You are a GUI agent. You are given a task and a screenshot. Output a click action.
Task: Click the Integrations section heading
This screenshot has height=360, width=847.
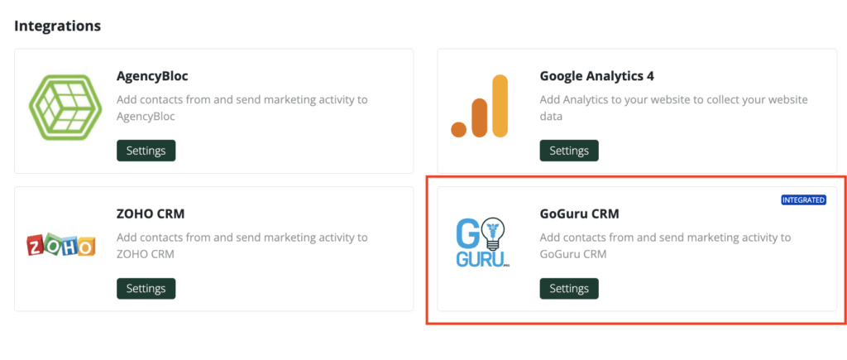click(57, 26)
